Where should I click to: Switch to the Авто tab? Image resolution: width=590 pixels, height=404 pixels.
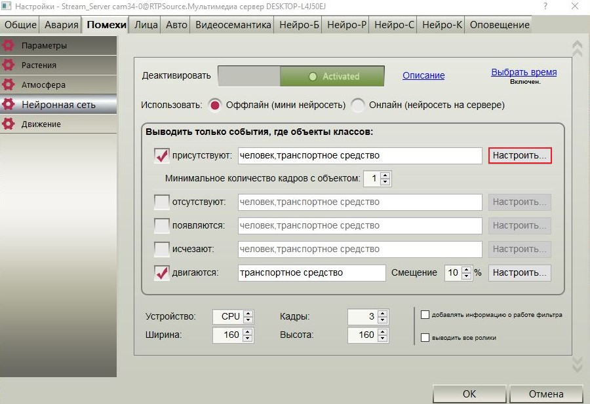[176, 25]
